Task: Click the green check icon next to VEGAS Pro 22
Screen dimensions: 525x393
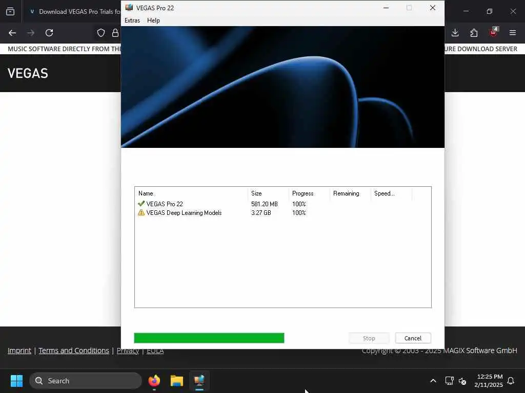Action: point(141,204)
